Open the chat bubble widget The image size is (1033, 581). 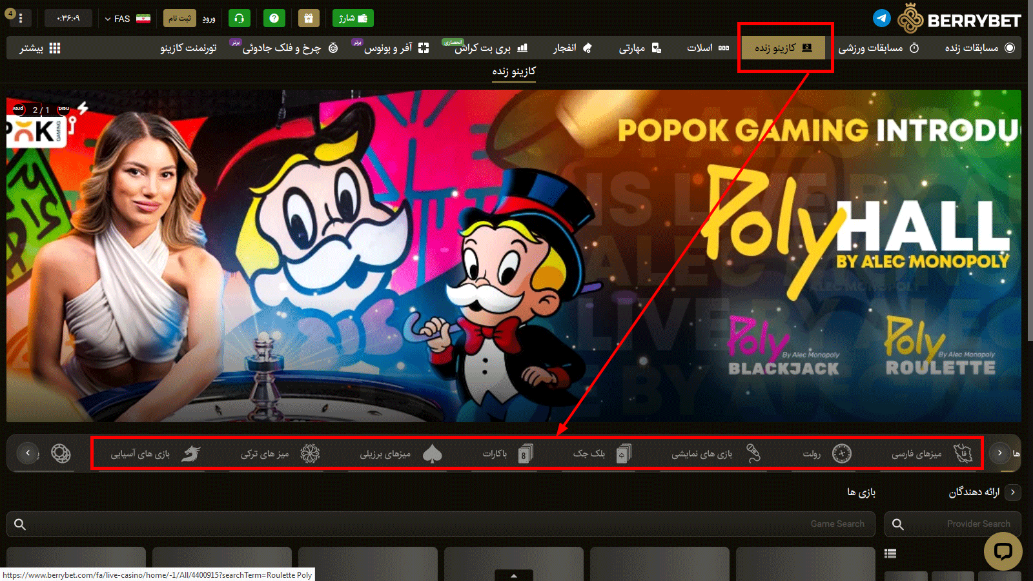point(1003,551)
